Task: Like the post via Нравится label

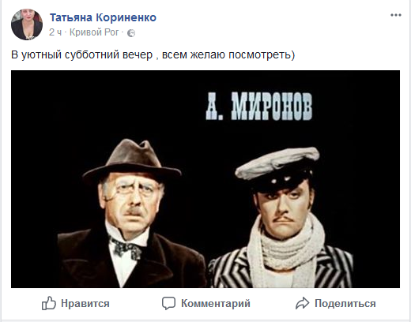Action: [85, 304]
